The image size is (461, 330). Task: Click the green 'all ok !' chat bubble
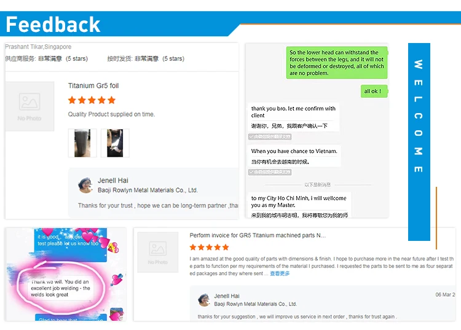[x=374, y=91]
